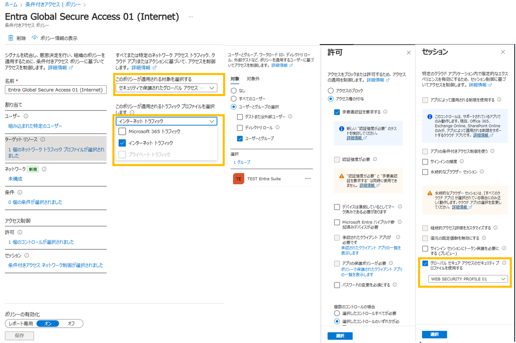Open the 1 個のコントロールが選択されました link
The width and height of the screenshot is (516, 343).
pos(41,242)
